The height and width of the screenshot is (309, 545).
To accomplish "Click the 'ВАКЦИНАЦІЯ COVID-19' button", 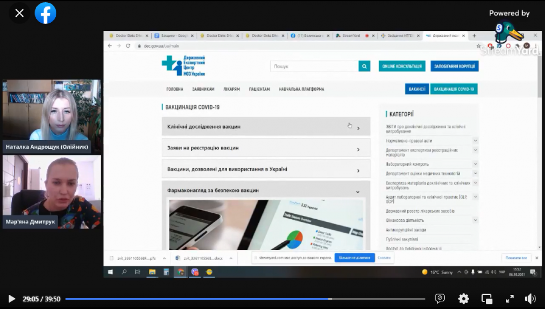I will pos(454,89).
